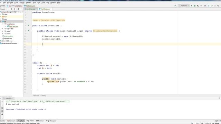Open the Help menu
The width and height of the screenshot is (221, 124).
59,3
